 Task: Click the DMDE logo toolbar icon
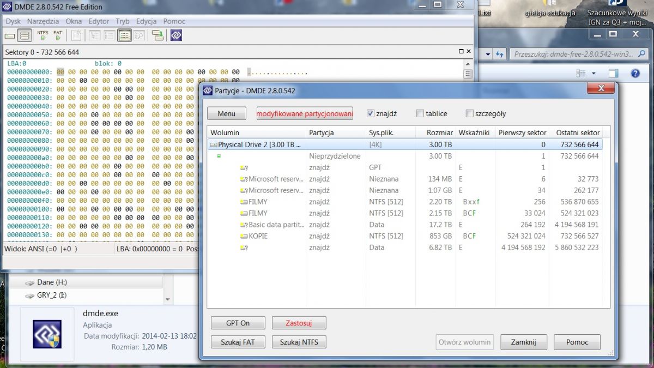[x=175, y=36]
